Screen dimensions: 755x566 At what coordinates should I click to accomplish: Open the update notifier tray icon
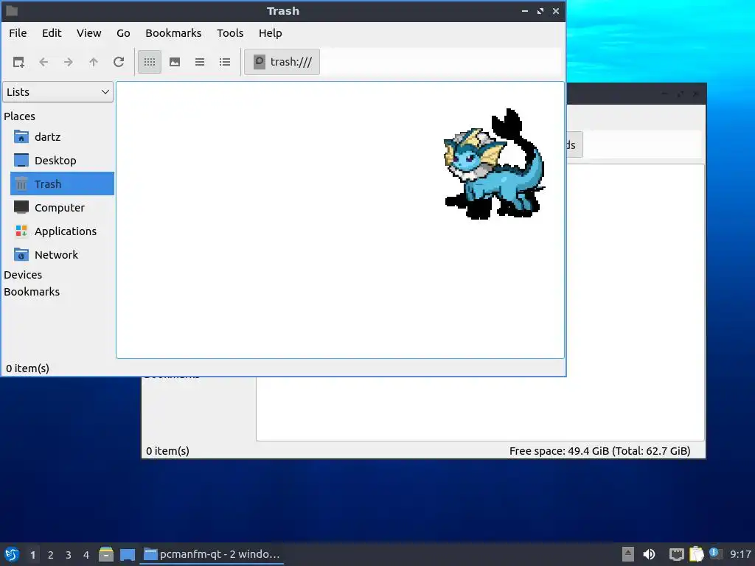point(714,553)
